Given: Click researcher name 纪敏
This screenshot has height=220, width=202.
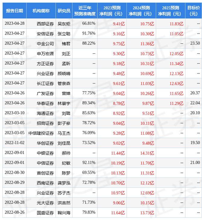Looking at the screenshot, I should [x=66, y=163].
